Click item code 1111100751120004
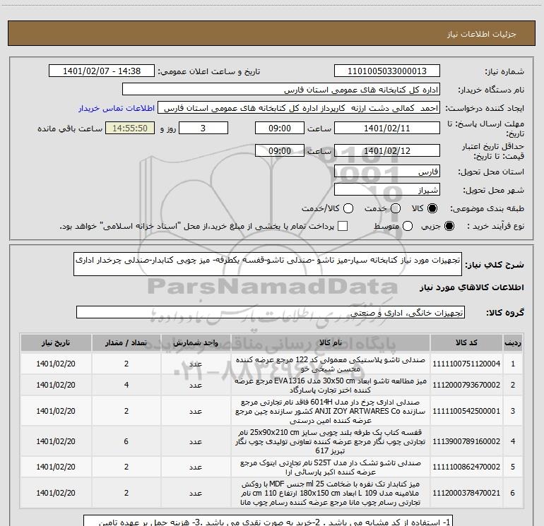The image size is (544, 526). (466, 364)
